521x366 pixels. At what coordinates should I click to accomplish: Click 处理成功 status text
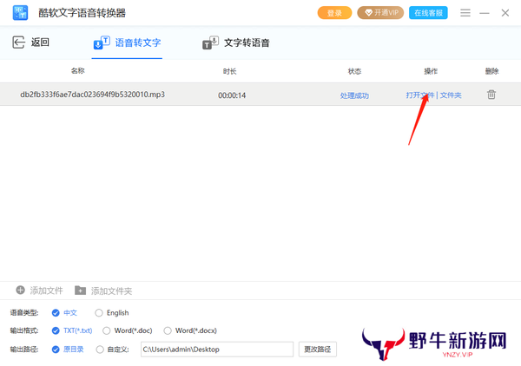point(354,95)
